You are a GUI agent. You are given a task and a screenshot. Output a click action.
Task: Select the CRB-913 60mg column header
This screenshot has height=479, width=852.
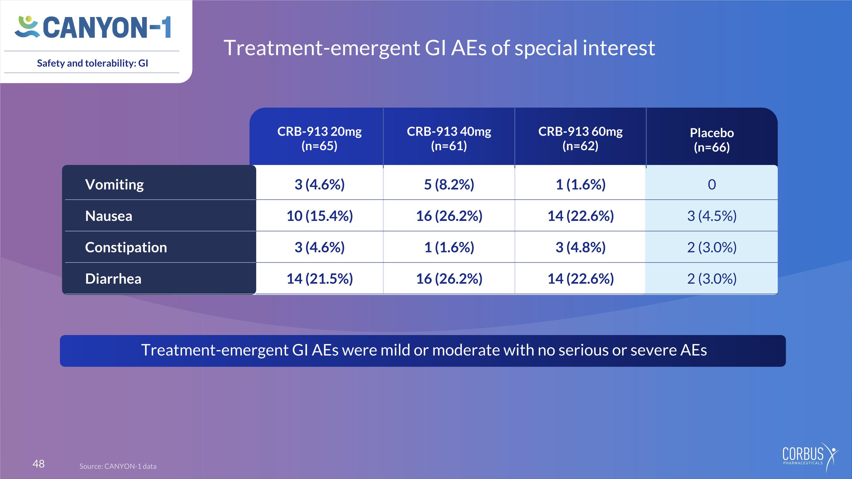tap(580, 139)
